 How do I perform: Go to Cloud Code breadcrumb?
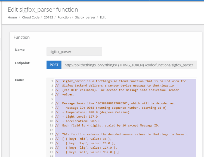click(x=31, y=17)
